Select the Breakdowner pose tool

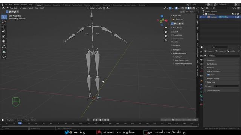coord(4,57)
